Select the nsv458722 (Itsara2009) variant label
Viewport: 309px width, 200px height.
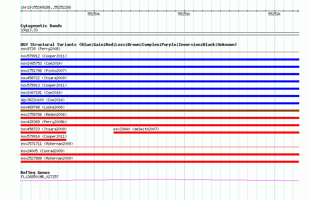pos(44,78)
